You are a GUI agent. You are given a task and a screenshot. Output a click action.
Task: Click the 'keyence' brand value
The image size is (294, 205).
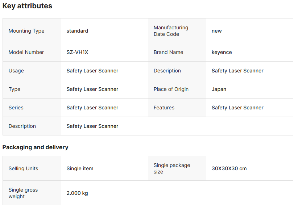click(x=221, y=52)
